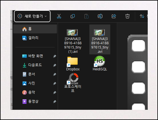This screenshot has width=158, height=120.
Task: Click the pin icon next to 음악
Action: click(x=54, y=92)
